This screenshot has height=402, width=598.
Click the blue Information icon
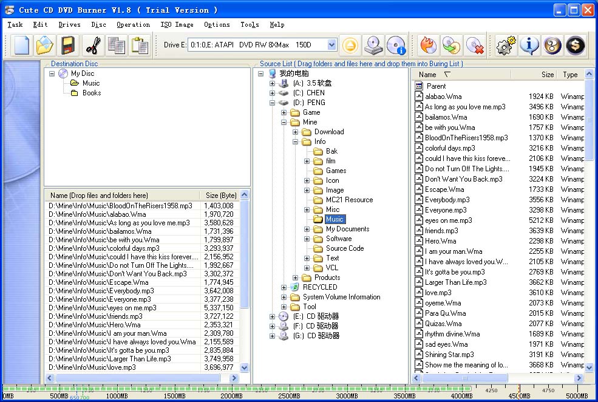(529, 46)
